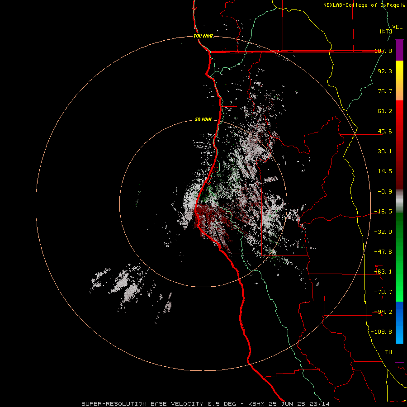Viewport: 407px width, 407px height.
Task: Click the NEXLAB-College of DuPage header text
Action: 364,5
